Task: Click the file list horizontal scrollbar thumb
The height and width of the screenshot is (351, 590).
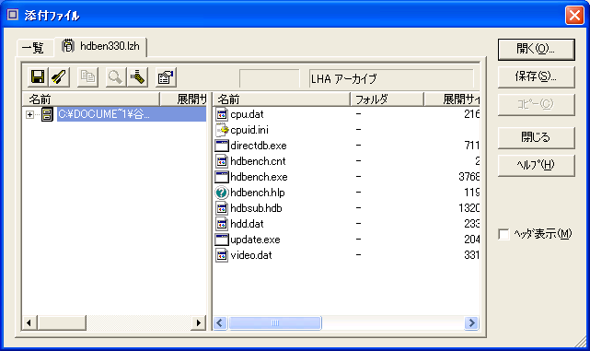Action: pyautogui.click(x=275, y=322)
